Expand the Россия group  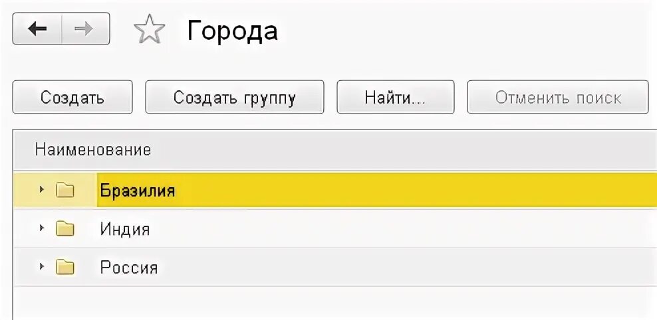coord(41,268)
